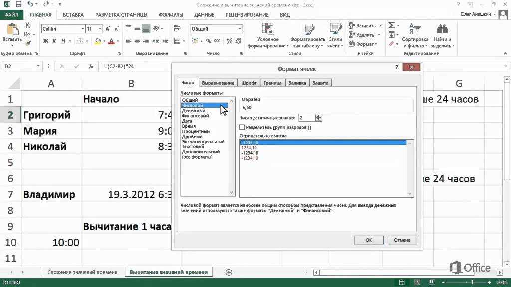
Task: Click the zoom slider handle in status bar
Action: [x=472, y=282]
